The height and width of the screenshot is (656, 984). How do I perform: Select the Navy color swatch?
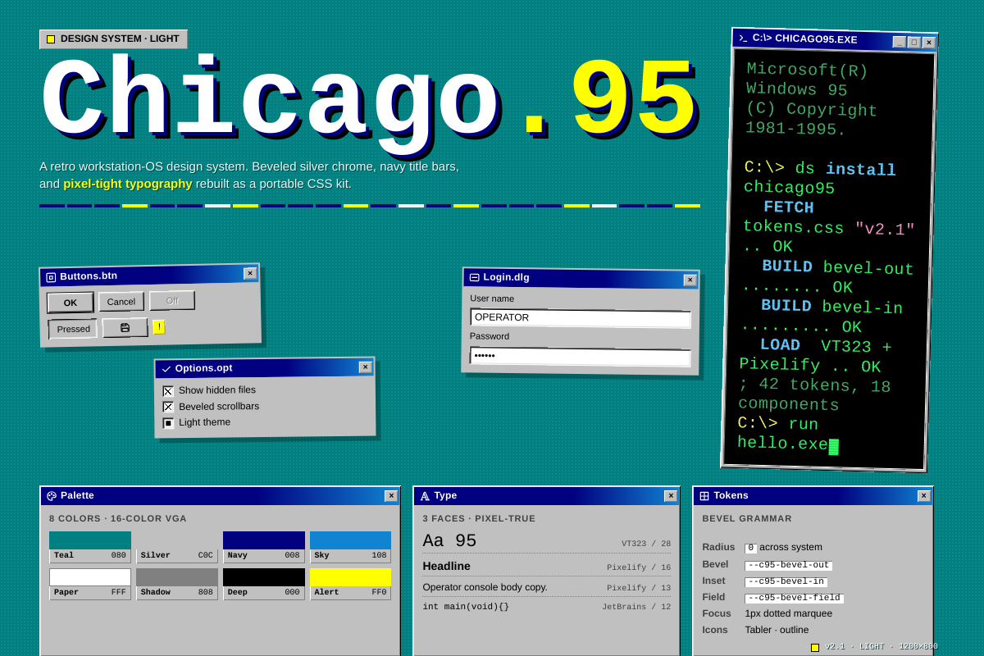click(264, 547)
